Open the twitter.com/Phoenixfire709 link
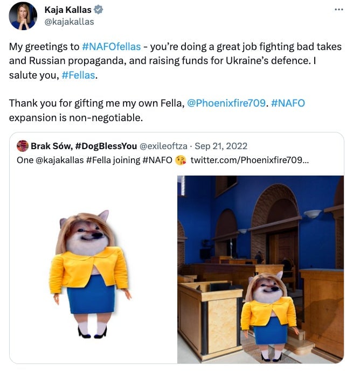 pyautogui.click(x=250, y=160)
